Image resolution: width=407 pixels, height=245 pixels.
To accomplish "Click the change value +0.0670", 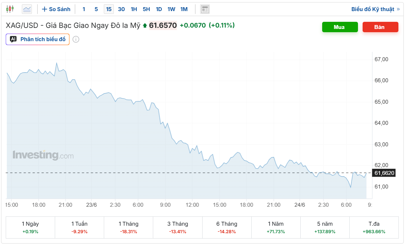I will pos(193,25).
